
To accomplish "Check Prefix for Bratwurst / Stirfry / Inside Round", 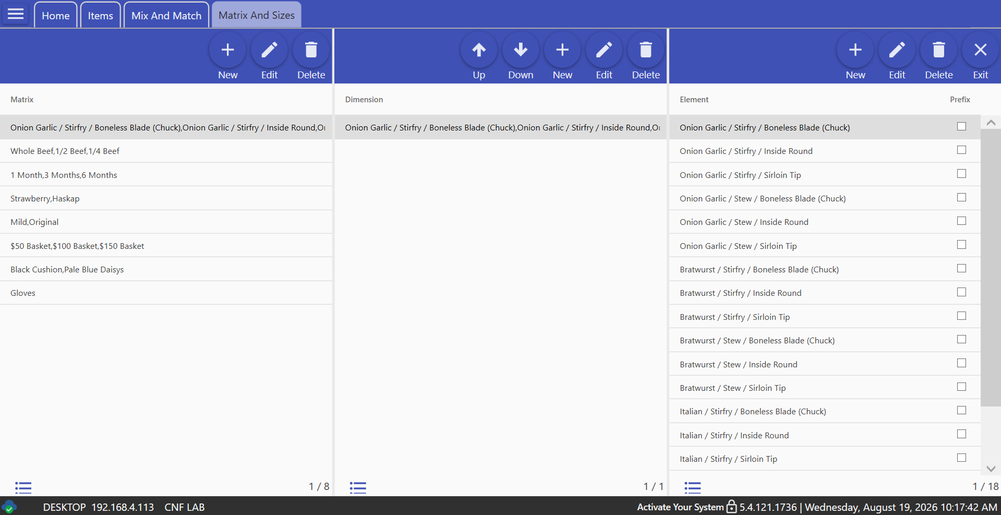I will [x=961, y=292].
